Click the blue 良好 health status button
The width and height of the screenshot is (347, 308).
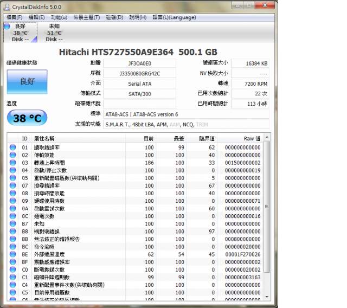pos(27,82)
